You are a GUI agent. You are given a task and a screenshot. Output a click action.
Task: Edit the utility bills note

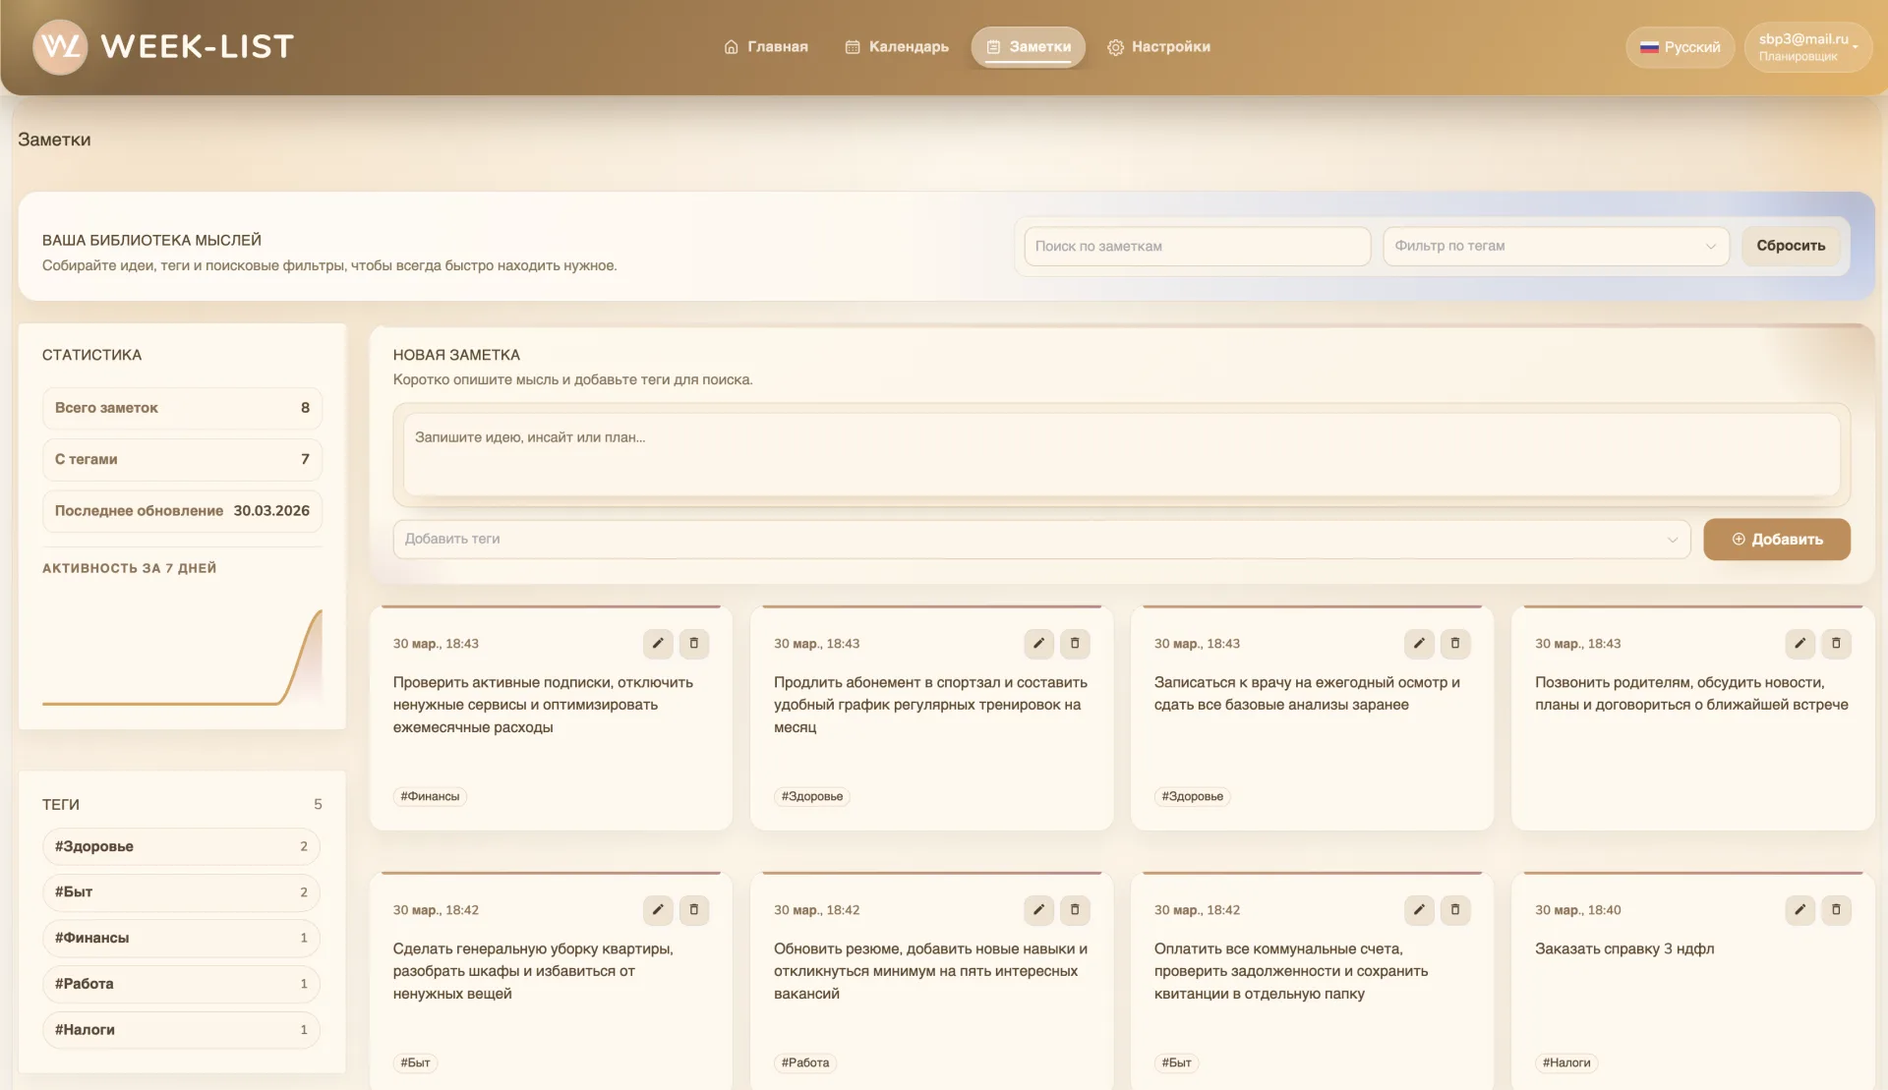pyautogui.click(x=1419, y=910)
